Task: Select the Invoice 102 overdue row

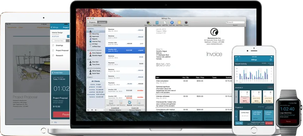Action: pyautogui.click(x=125, y=97)
